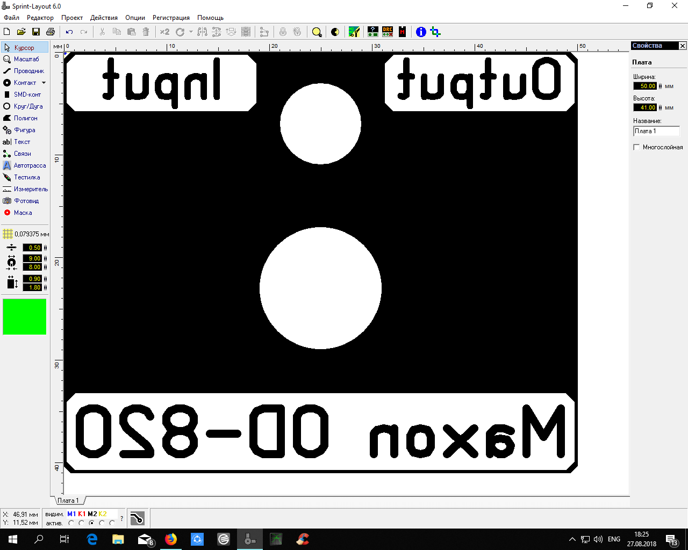Open the Регистрация menu
The width and height of the screenshot is (688, 550).
point(171,18)
